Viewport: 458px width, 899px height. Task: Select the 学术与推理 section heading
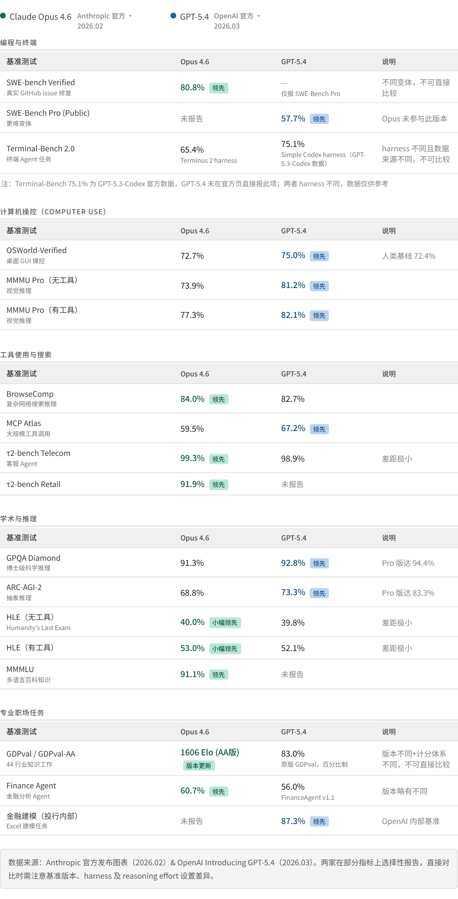[x=18, y=518]
